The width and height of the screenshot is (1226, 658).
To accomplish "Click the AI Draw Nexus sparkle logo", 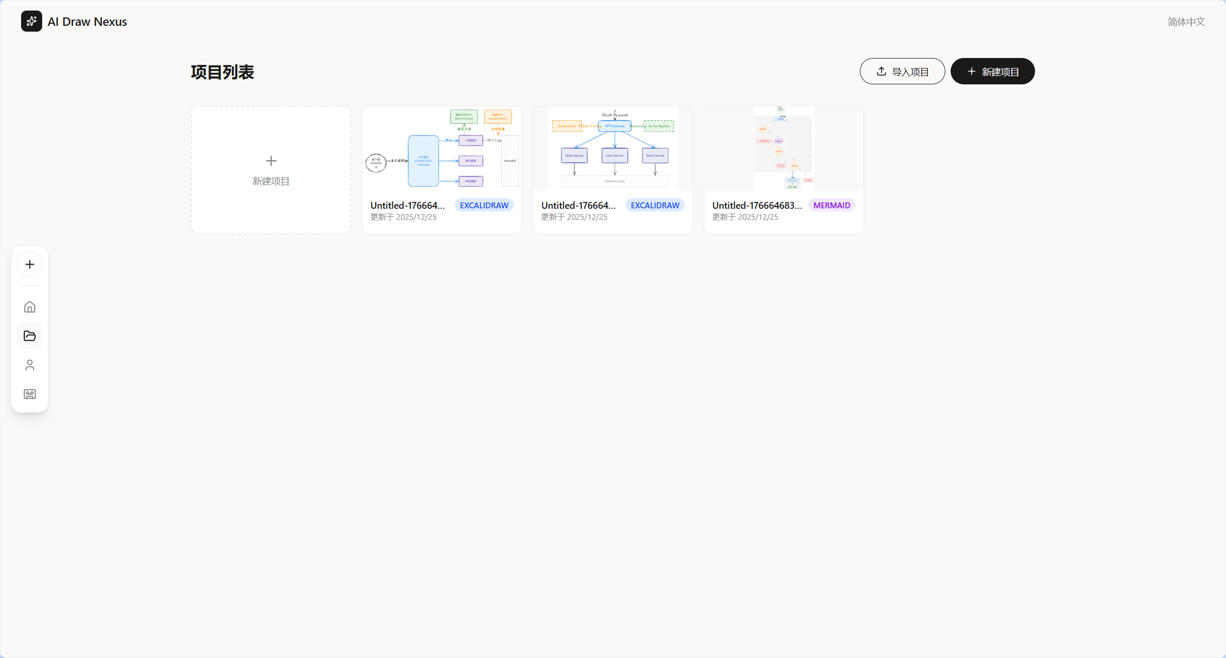I will tap(32, 21).
